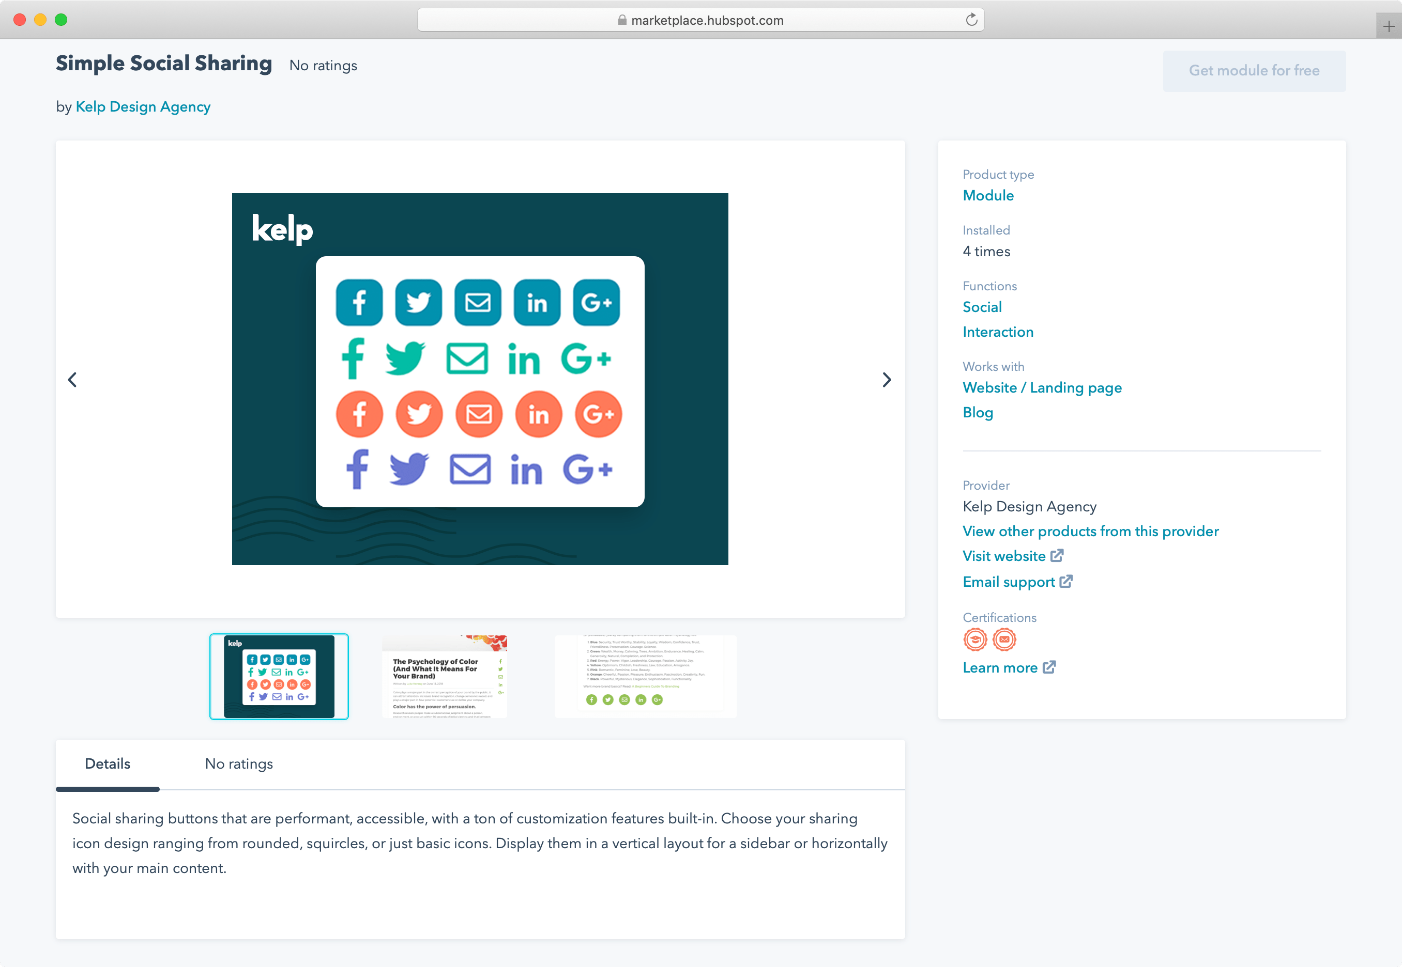Screen dimensions: 1402x967
Task: Click the left arrow navigation button
Action: pos(72,379)
